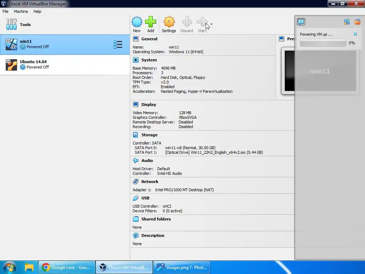Click the win11.vdi SATA Port 0 value
Image resolution: width=365 pixels, height=274 pixels.
(190, 148)
